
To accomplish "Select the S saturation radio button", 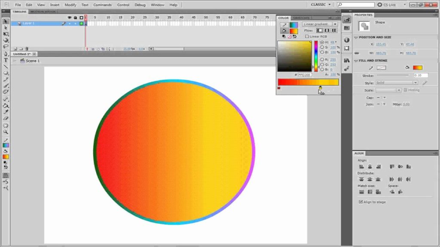I will point(322,47).
